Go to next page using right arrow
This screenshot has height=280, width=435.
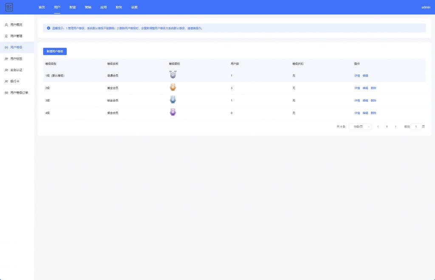coord(395,126)
